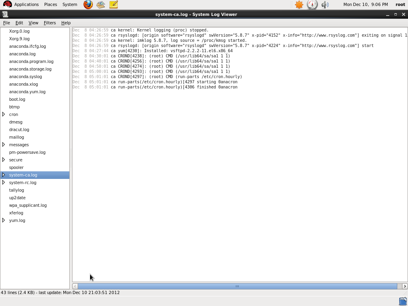408x306 pixels.
Task: Open the Places menu
Action: tap(51, 4)
